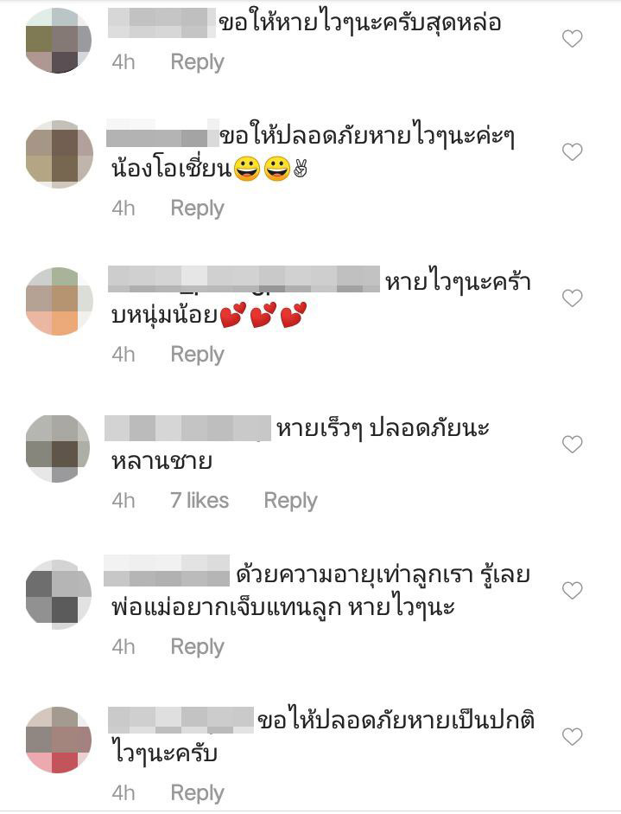This screenshot has height=814, width=621.
Task: Open profile picture of first commenter
Action: [x=59, y=40]
